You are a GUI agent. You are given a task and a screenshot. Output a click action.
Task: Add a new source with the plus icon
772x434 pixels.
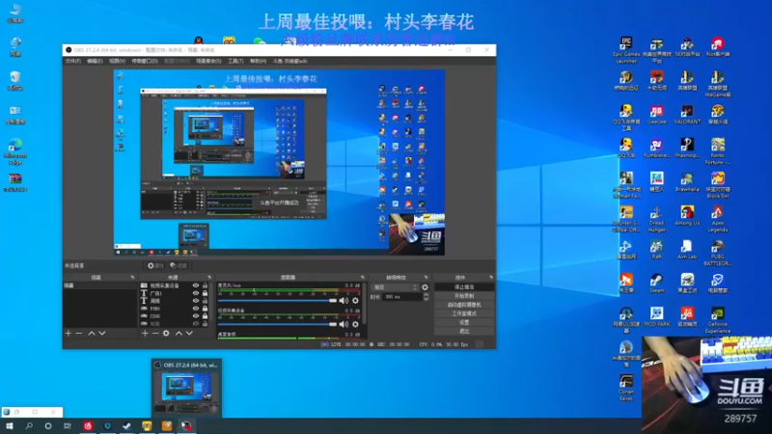(x=145, y=333)
